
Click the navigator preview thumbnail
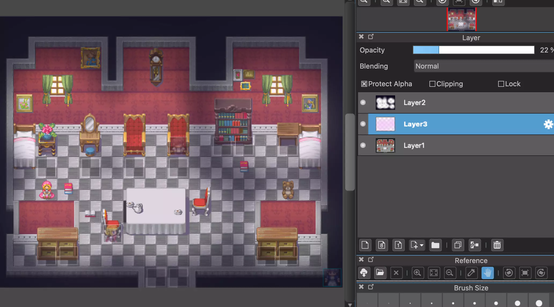coord(461,19)
